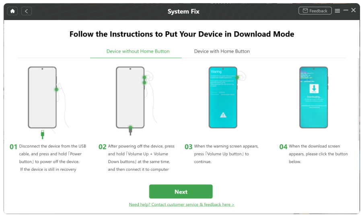Click the Home icon in title bar

point(12,11)
